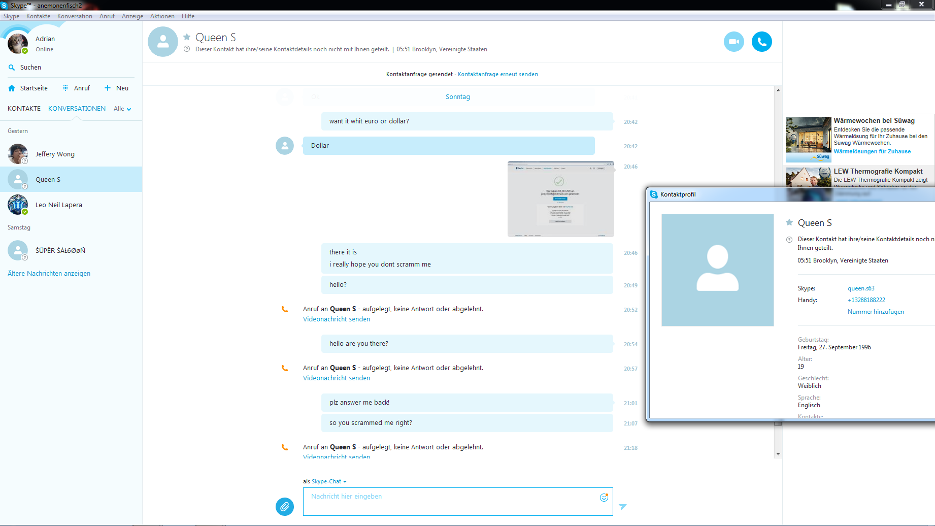935x526 pixels.
Task: Open the emoticon picker in message box
Action: coord(604,497)
